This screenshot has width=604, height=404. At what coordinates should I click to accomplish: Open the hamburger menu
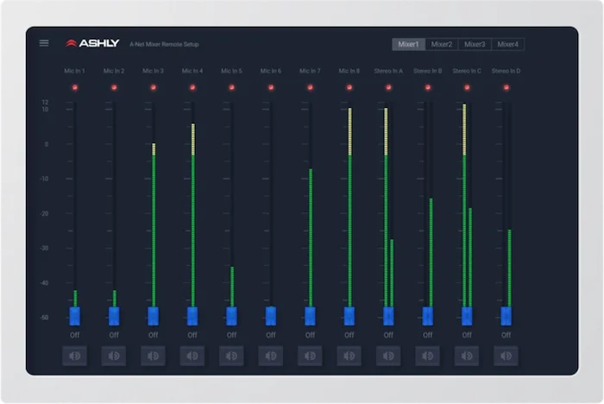coord(44,43)
